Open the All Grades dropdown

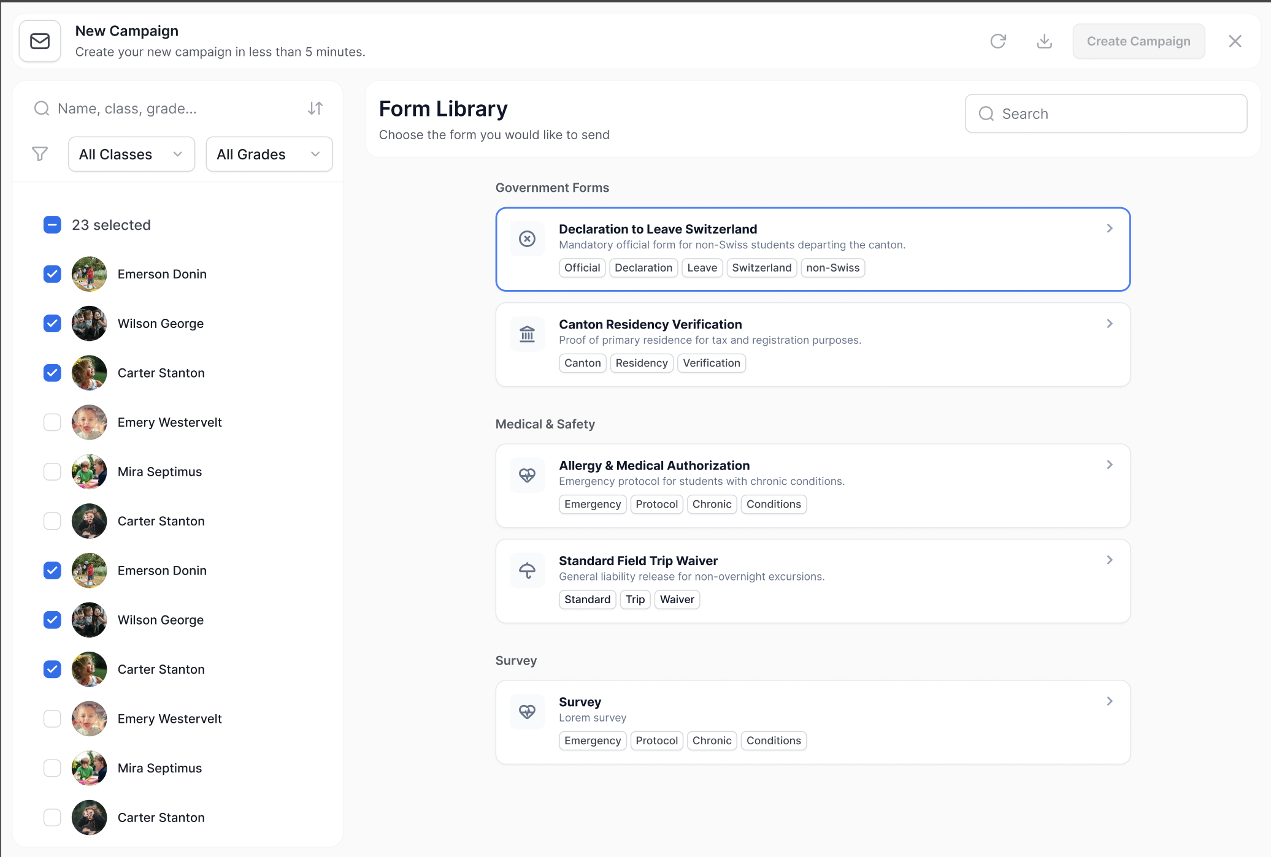tap(269, 154)
